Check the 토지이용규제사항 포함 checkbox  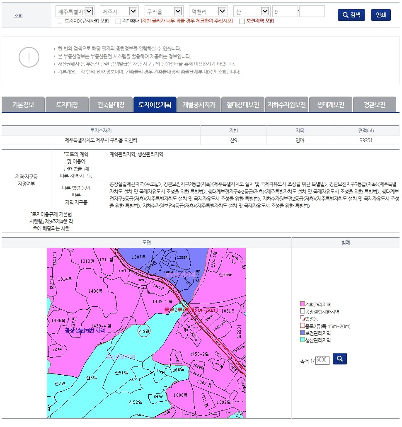click(x=59, y=21)
